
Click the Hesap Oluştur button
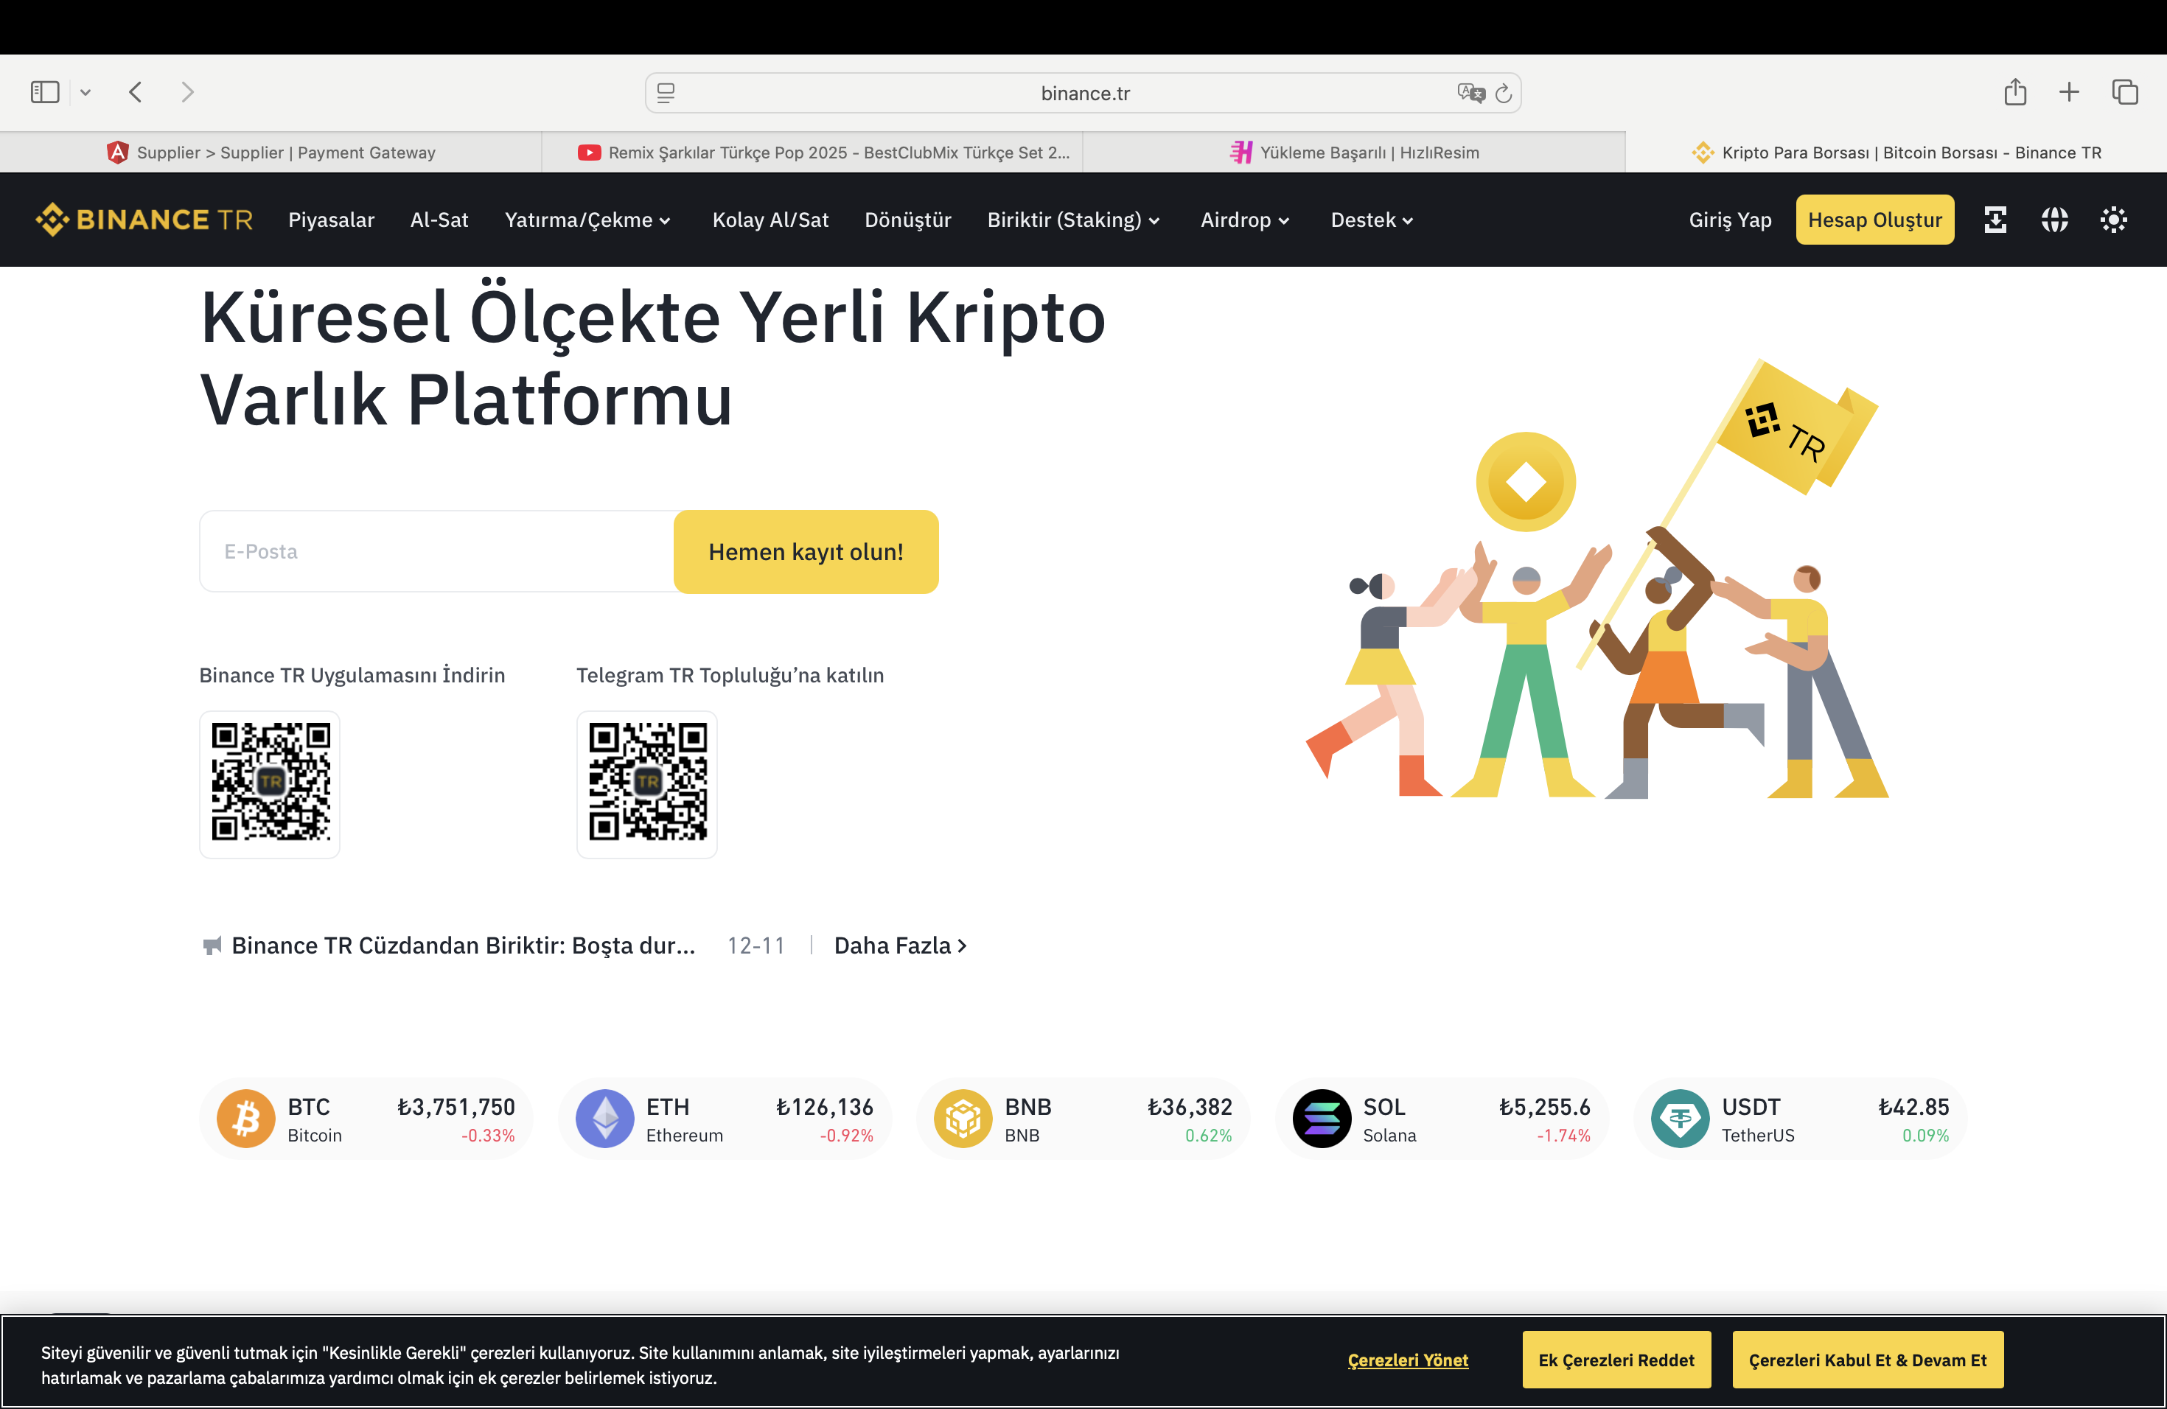point(1874,220)
